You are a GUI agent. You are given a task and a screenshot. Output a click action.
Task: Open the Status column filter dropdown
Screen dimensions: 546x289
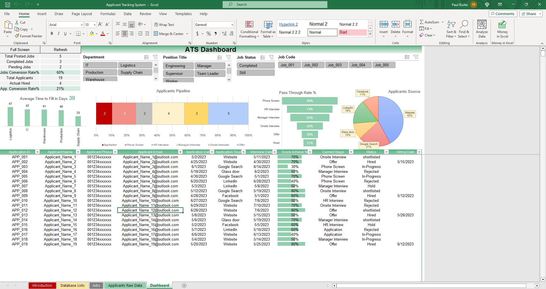387,152
